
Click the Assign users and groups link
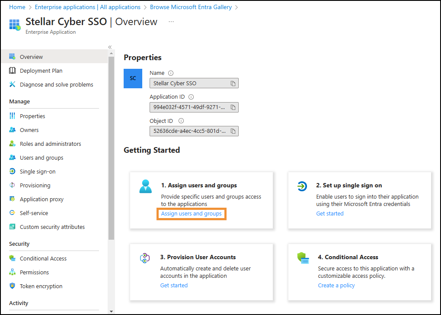pos(191,214)
